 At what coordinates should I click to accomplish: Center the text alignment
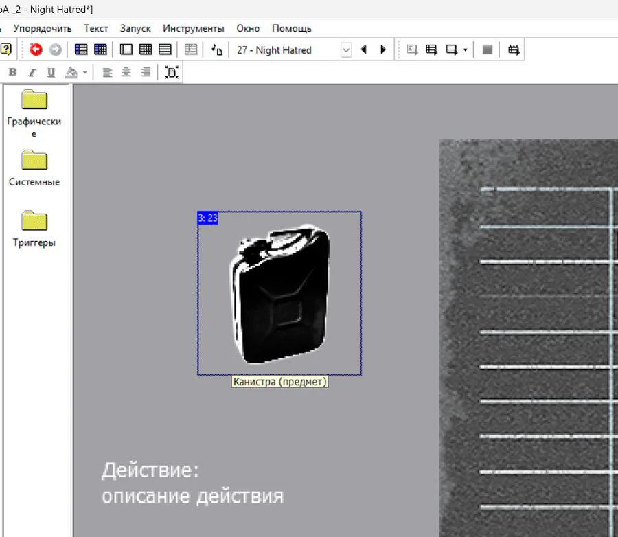pyautogui.click(x=126, y=72)
